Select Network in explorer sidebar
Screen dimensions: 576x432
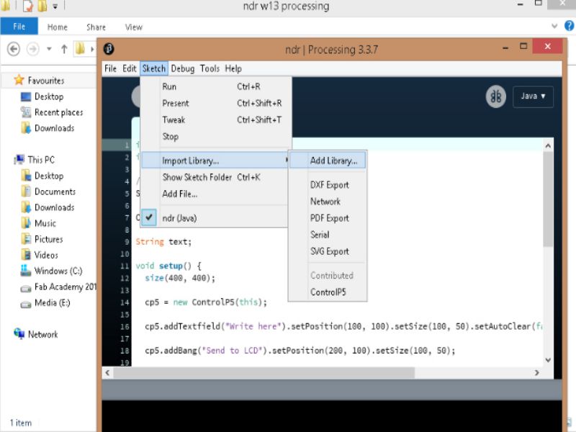point(35,334)
